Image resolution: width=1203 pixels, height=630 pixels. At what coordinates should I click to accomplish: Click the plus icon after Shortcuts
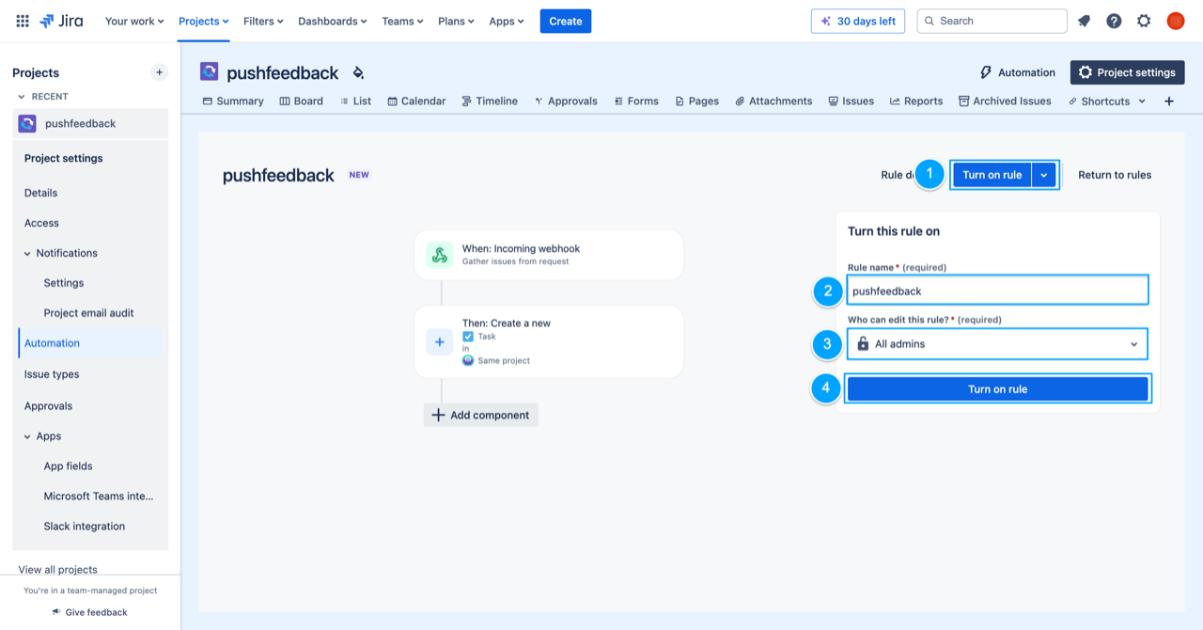coord(1169,101)
